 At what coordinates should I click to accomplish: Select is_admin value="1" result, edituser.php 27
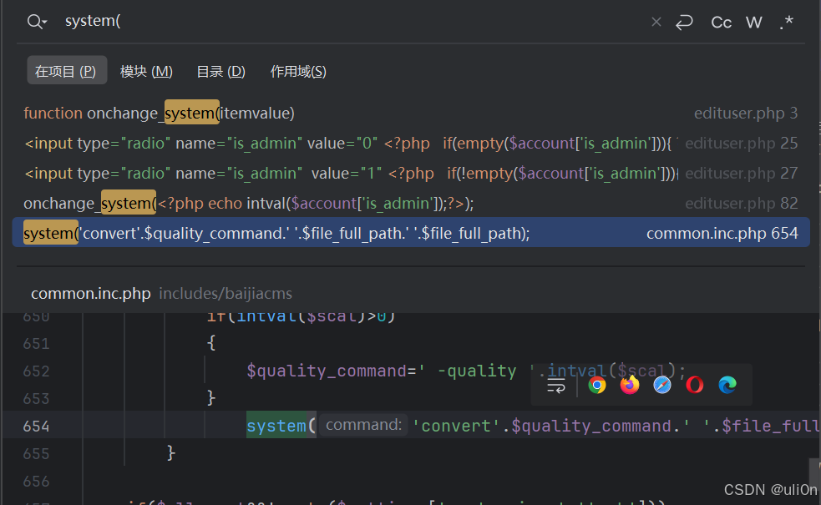pyautogui.click(x=411, y=174)
